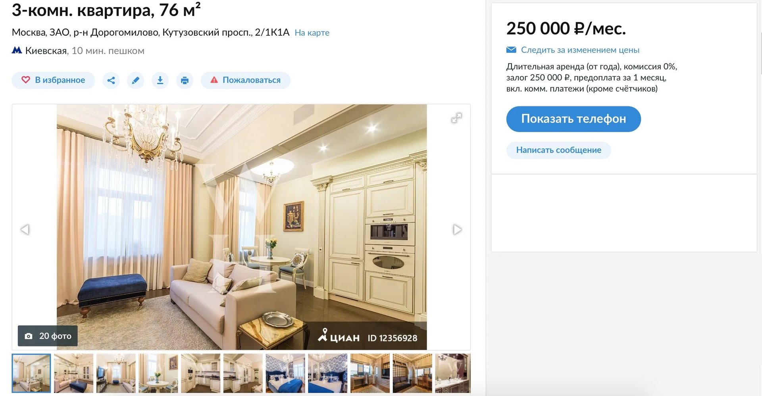Open the kitchen cabinets thumbnail
This screenshot has height=396, width=762.
point(201,373)
